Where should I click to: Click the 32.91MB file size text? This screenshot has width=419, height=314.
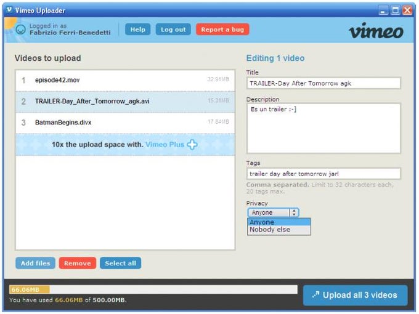coord(218,79)
